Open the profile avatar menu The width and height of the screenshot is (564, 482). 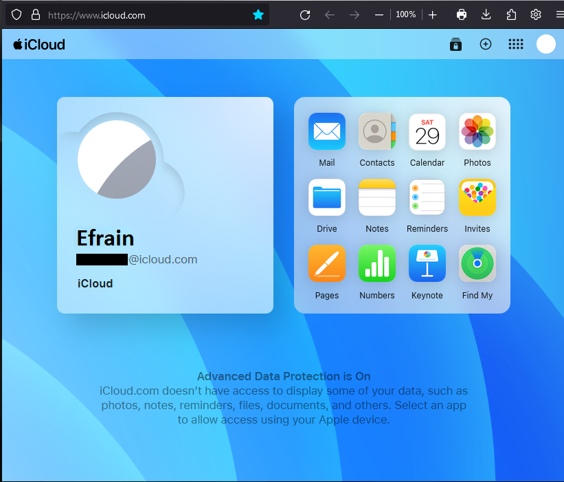pos(545,44)
